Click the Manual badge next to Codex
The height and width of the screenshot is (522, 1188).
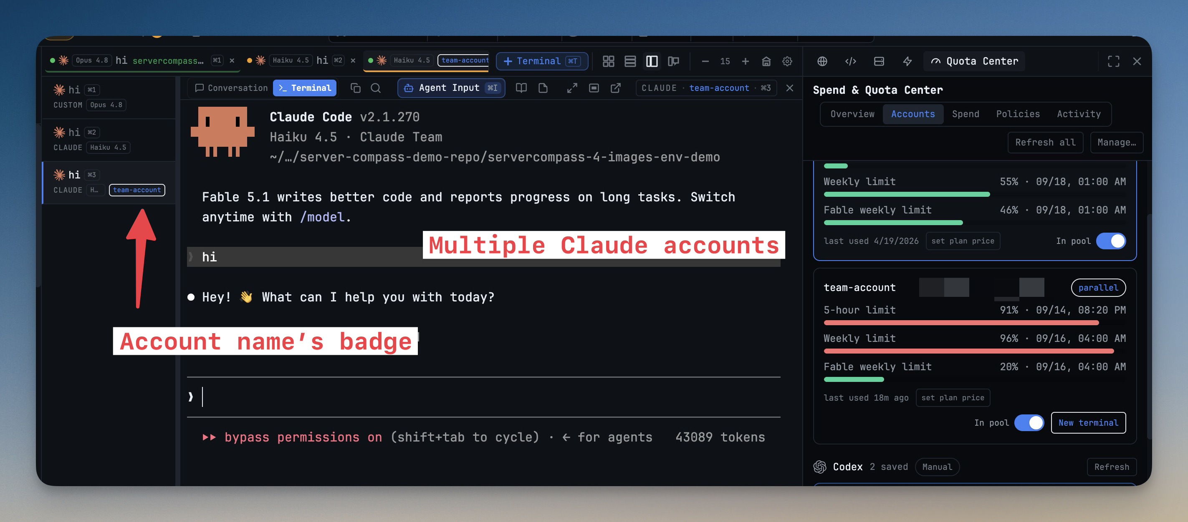937,467
